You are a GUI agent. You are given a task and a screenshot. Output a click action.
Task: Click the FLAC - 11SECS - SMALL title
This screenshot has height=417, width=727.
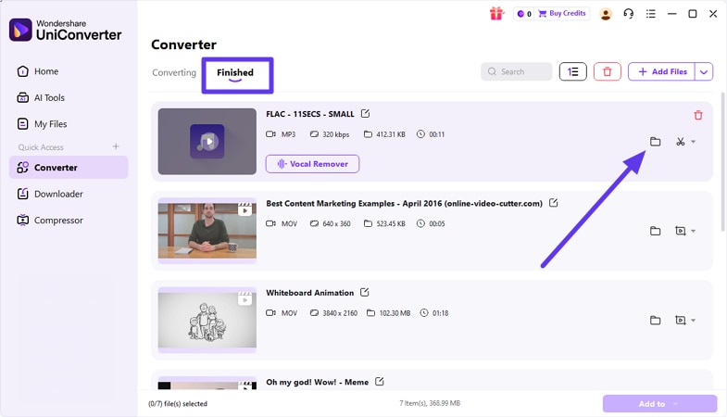point(310,114)
